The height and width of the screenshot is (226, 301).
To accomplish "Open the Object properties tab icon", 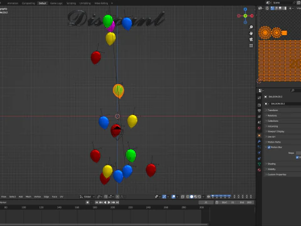I will [x=260, y=136].
